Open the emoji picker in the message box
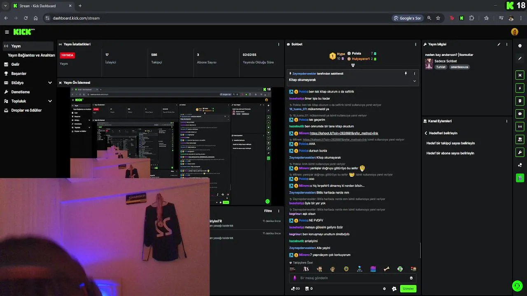 (411, 278)
